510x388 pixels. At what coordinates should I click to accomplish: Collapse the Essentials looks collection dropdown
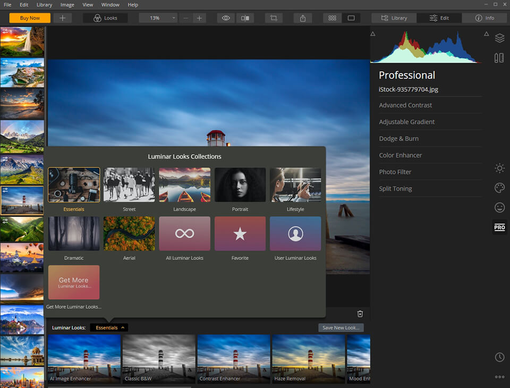point(109,328)
